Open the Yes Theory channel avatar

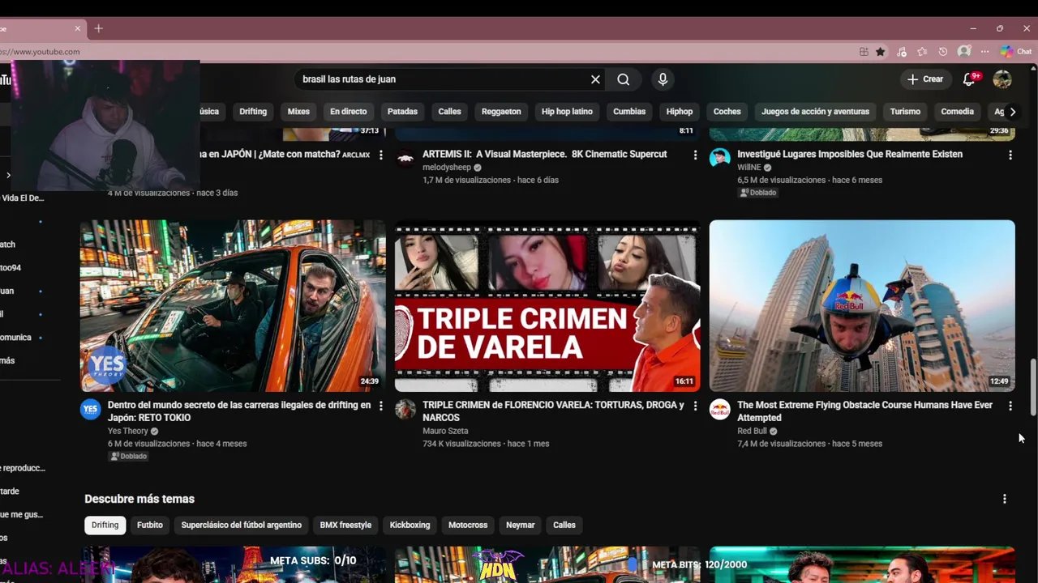coord(91,409)
